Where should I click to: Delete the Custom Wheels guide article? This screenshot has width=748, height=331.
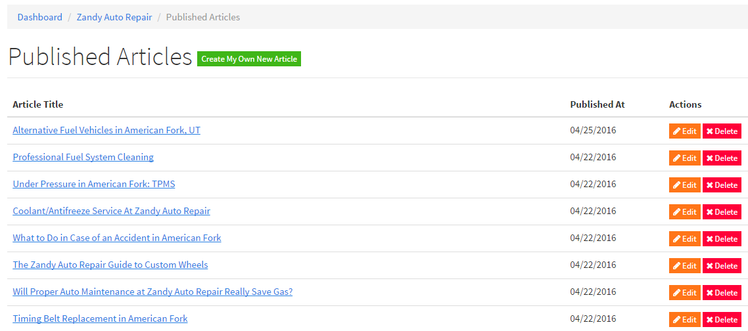722,266
